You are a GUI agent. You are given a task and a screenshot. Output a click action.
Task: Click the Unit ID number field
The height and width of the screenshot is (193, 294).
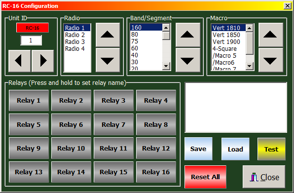click(31, 40)
